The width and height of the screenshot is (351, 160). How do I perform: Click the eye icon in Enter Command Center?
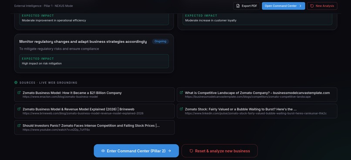click(x=103, y=151)
